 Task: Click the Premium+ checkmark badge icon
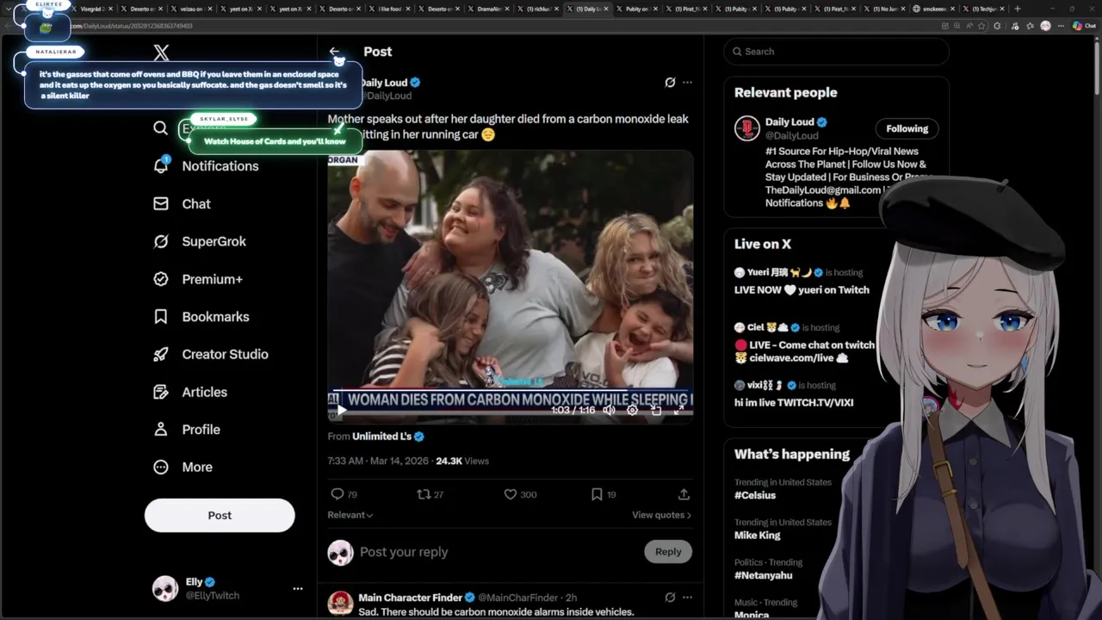160,279
